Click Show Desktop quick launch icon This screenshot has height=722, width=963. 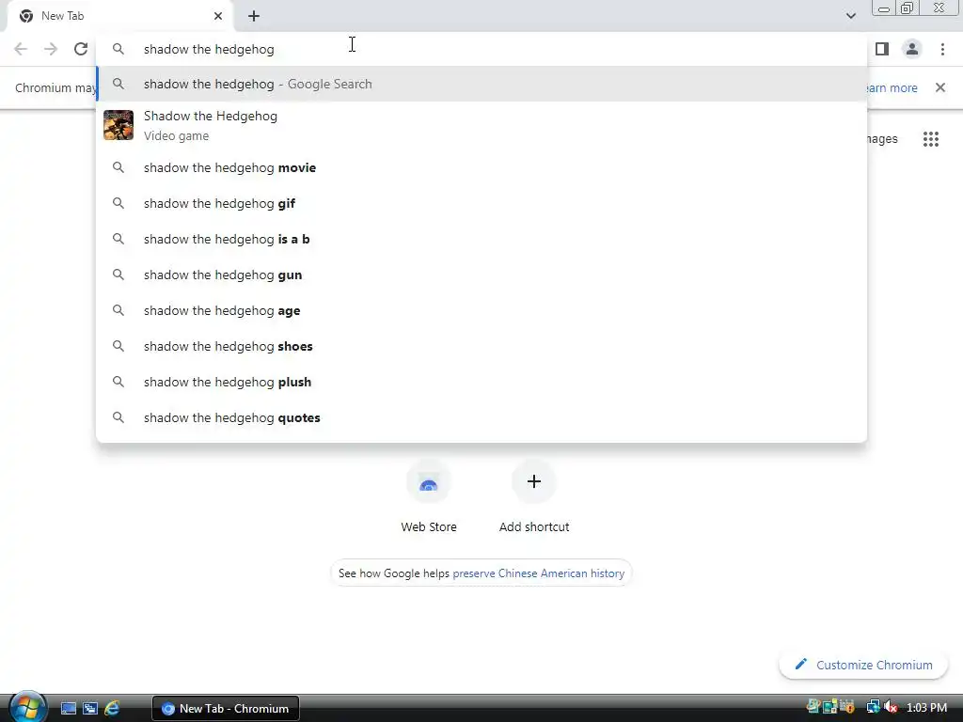pos(68,709)
